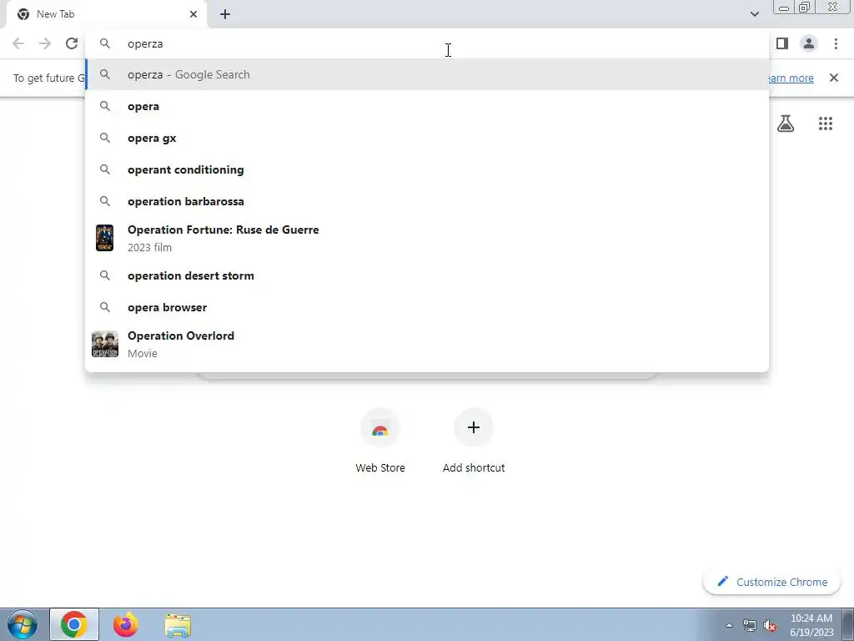
Task: Click the search icon beside 'operation barbarossa'
Action: click(104, 201)
